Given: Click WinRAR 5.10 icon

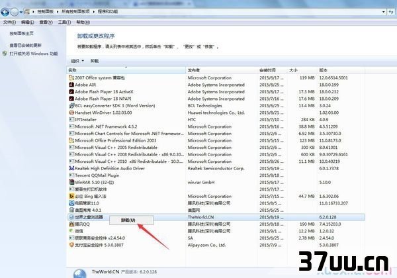Looking at the screenshot, I should (x=71, y=182).
